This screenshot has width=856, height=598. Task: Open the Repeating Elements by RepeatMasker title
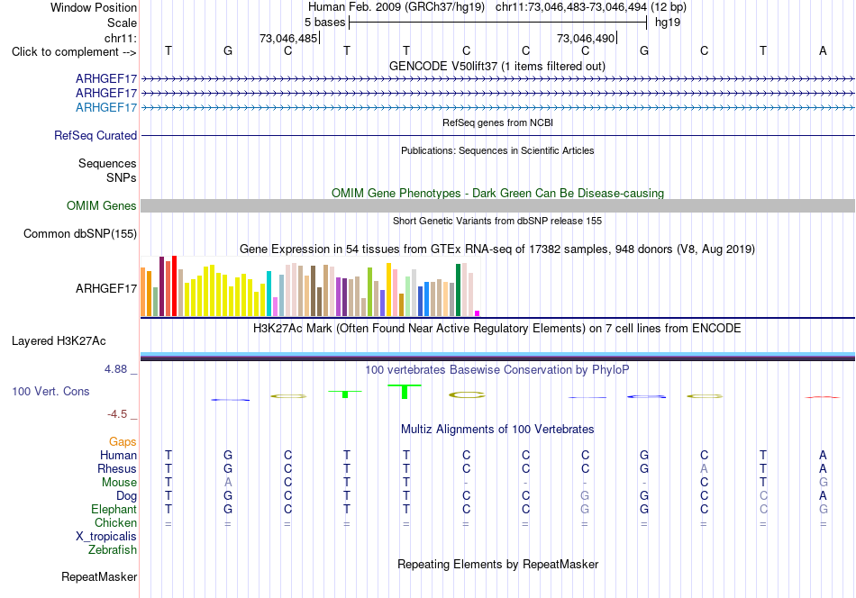497,564
